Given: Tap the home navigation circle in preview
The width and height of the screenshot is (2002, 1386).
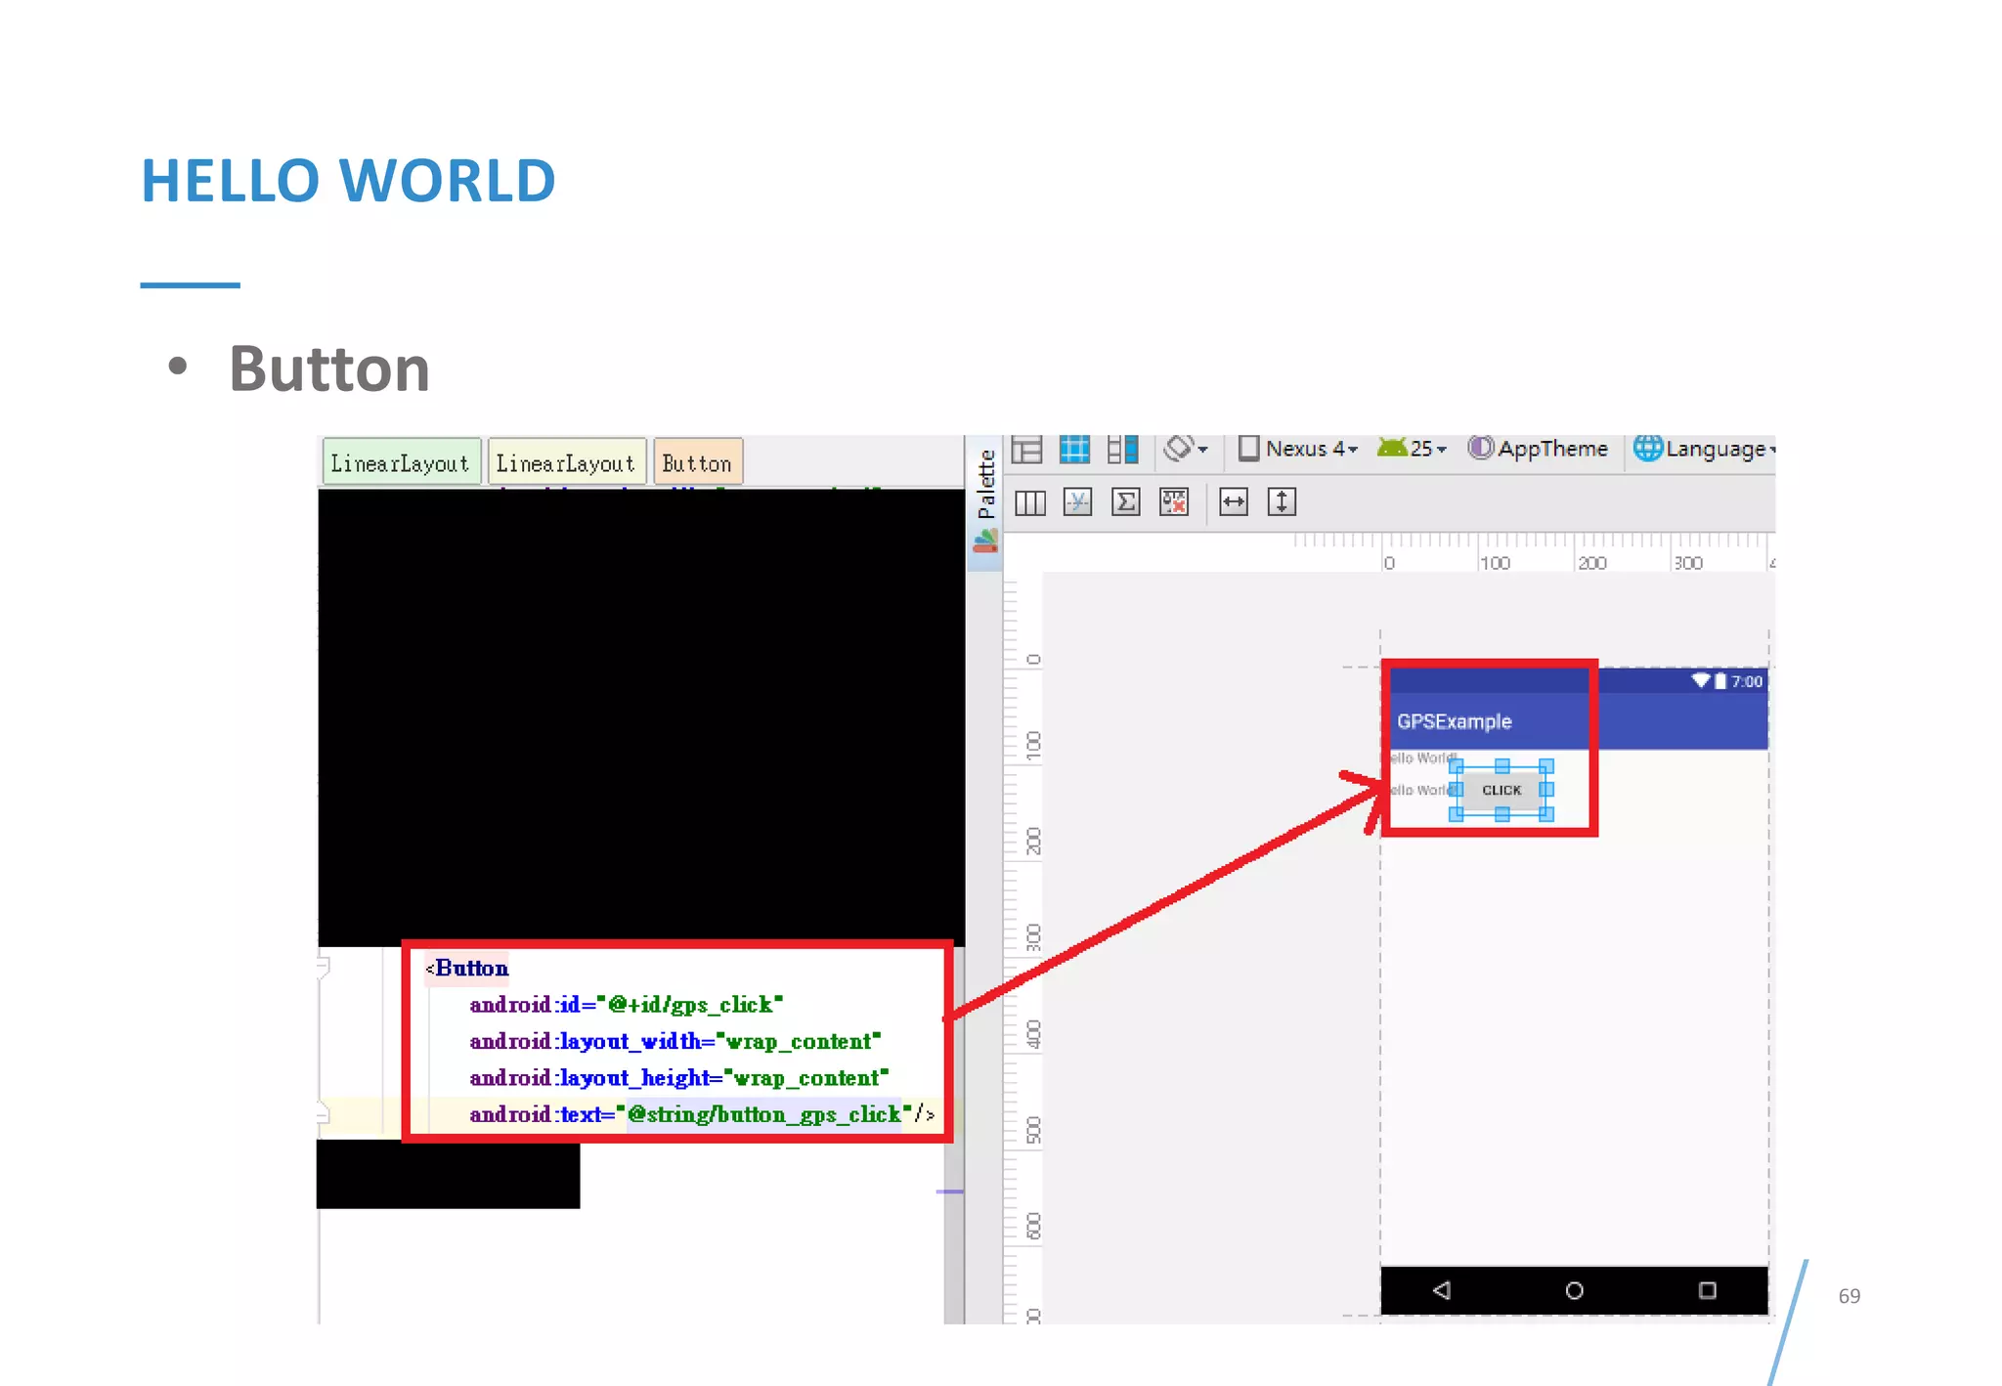Looking at the screenshot, I should 1574,1290.
